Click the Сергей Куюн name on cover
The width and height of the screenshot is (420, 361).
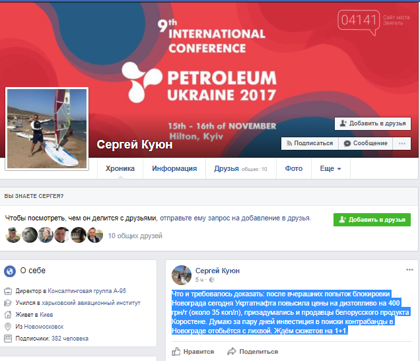[x=135, y=145]
